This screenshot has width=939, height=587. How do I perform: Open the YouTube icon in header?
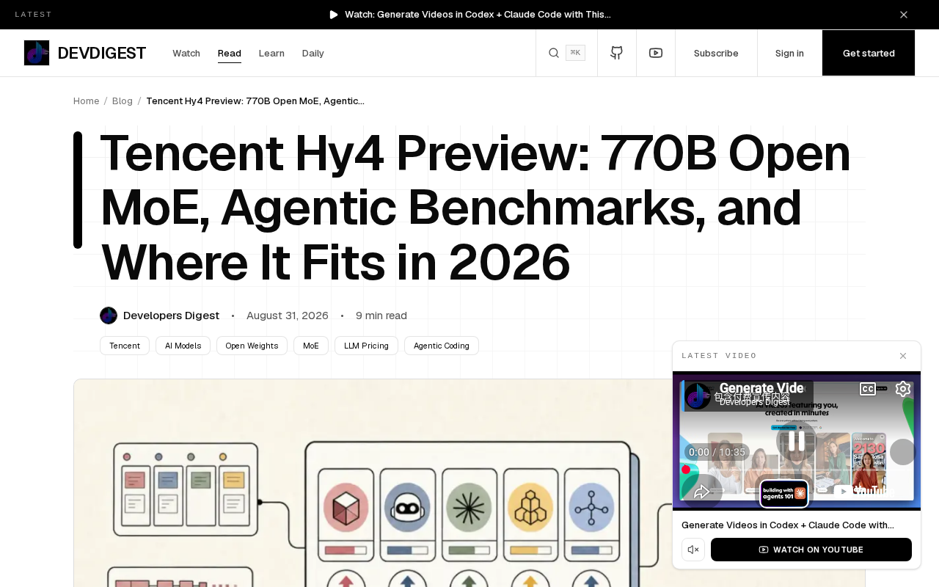tap(656, 53)
